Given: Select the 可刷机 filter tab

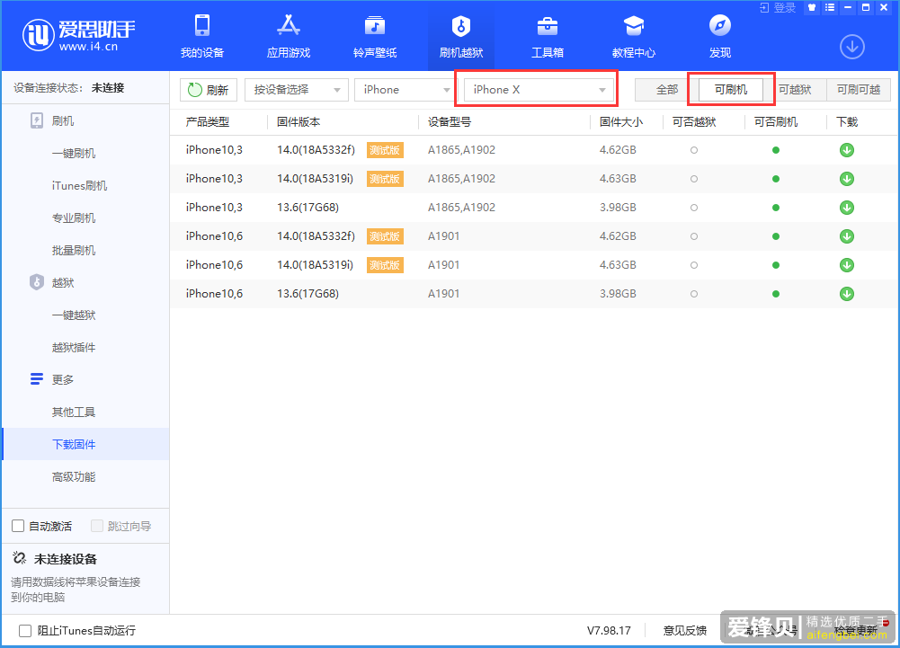Looking at the screenshot, I should [x=731, y=90].
